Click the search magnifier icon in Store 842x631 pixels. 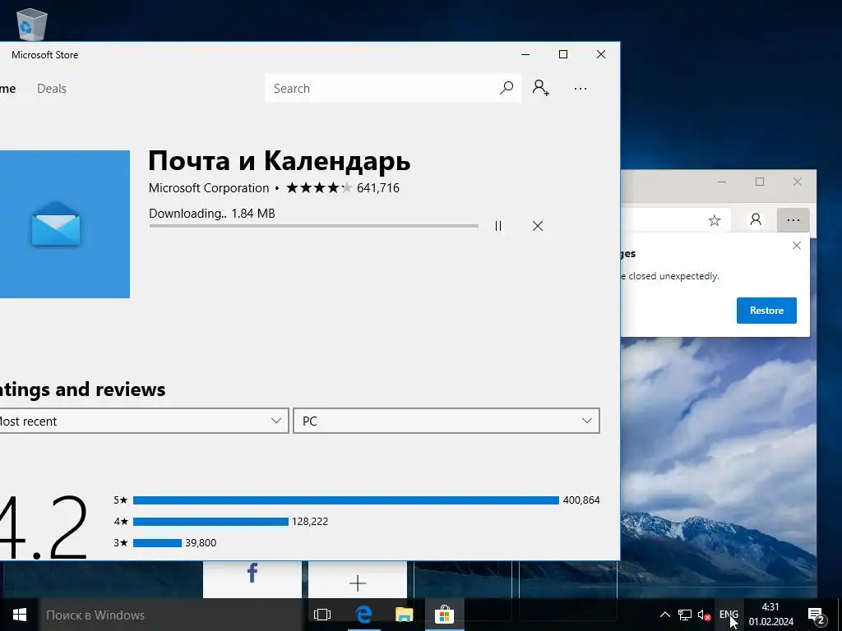(507, 87)
